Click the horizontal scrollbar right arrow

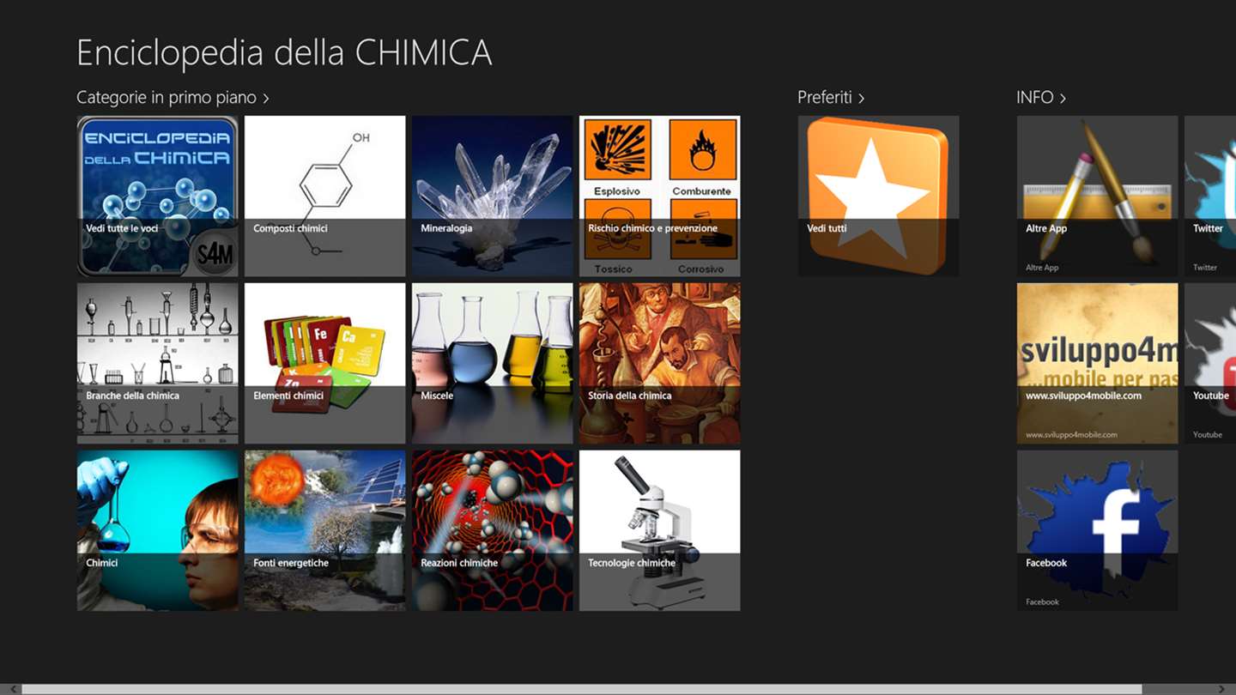point(1223,689)
